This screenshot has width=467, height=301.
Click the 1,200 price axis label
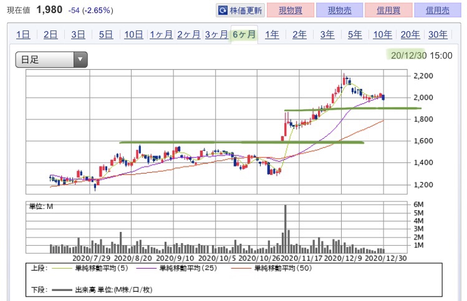tap(423, 185)
